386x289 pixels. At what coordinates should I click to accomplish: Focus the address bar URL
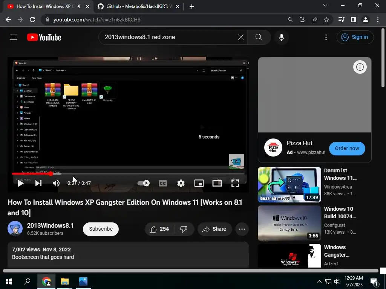coord(97,20)
